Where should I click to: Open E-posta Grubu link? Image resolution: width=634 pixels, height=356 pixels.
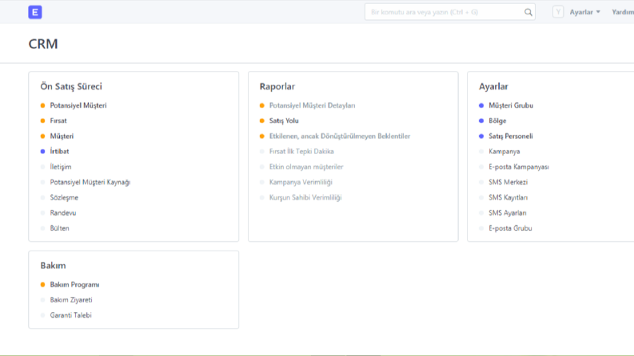[510, 228]
